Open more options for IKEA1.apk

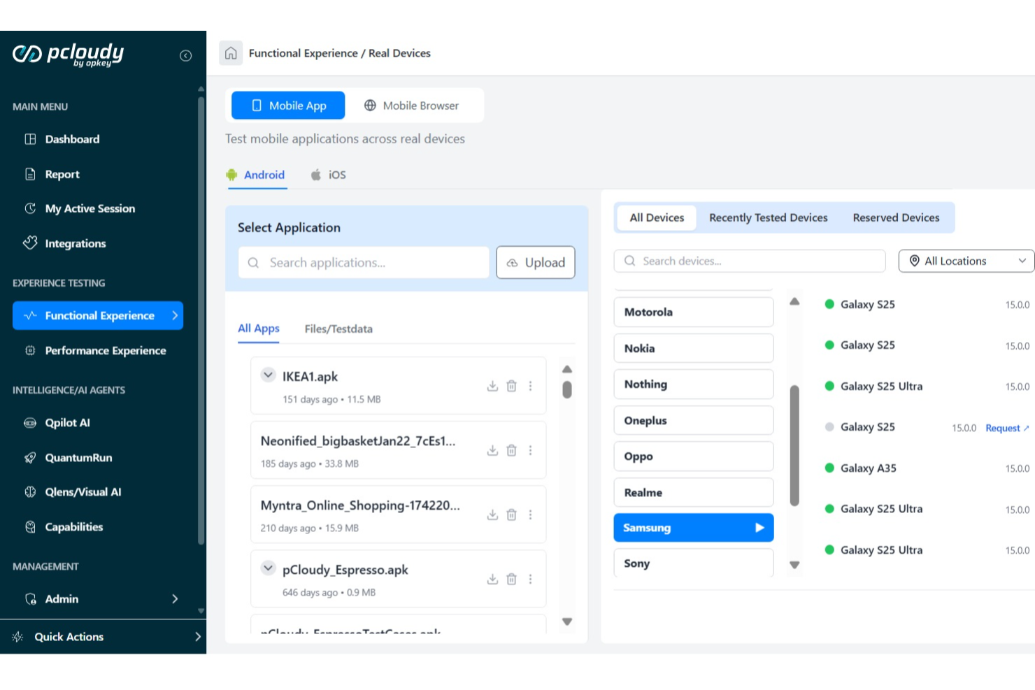[x=530, y=386]
